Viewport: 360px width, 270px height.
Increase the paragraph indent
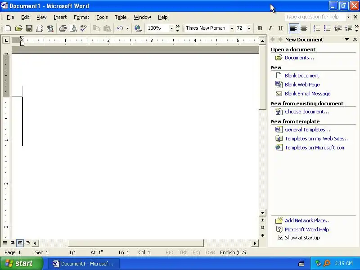tap(348, 28)
